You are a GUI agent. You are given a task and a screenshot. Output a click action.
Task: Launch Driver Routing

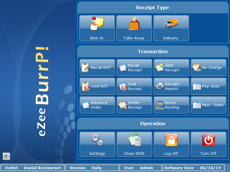point(171,105)
